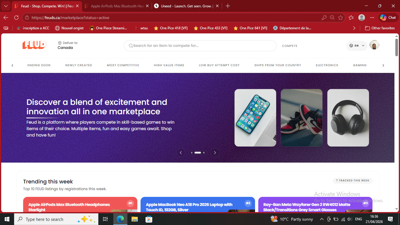
Task: Open the browser profile icon
Action: 362,18
